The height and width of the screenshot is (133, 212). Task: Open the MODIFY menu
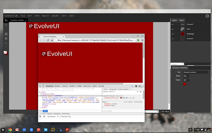(55, 16)
